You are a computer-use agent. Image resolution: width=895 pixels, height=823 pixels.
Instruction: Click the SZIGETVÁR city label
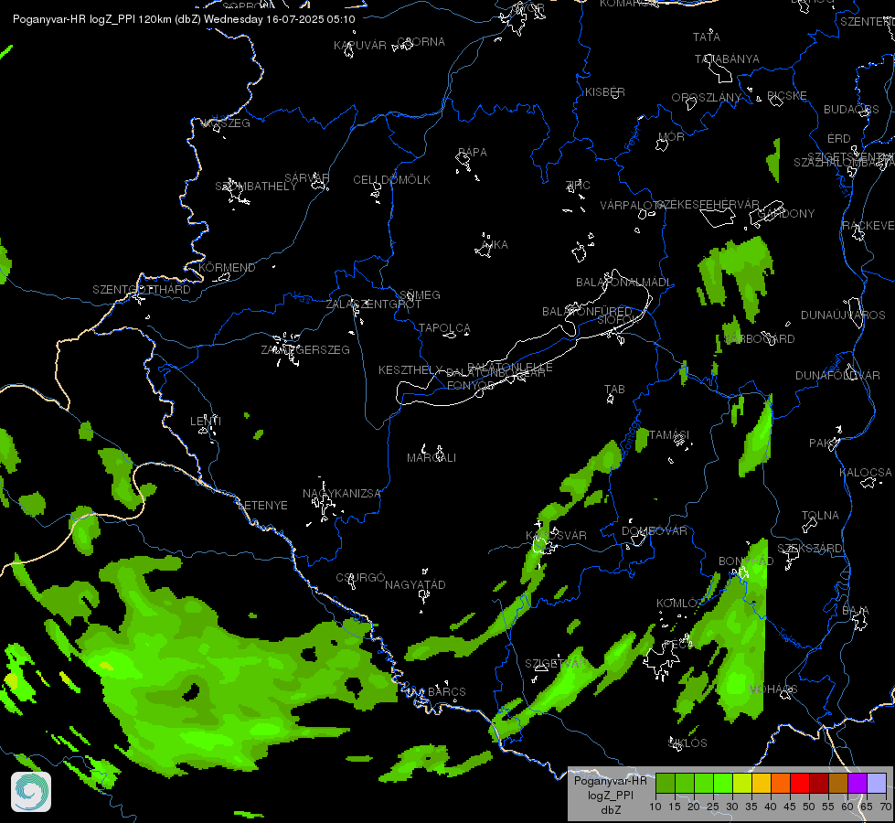[556, 664]
